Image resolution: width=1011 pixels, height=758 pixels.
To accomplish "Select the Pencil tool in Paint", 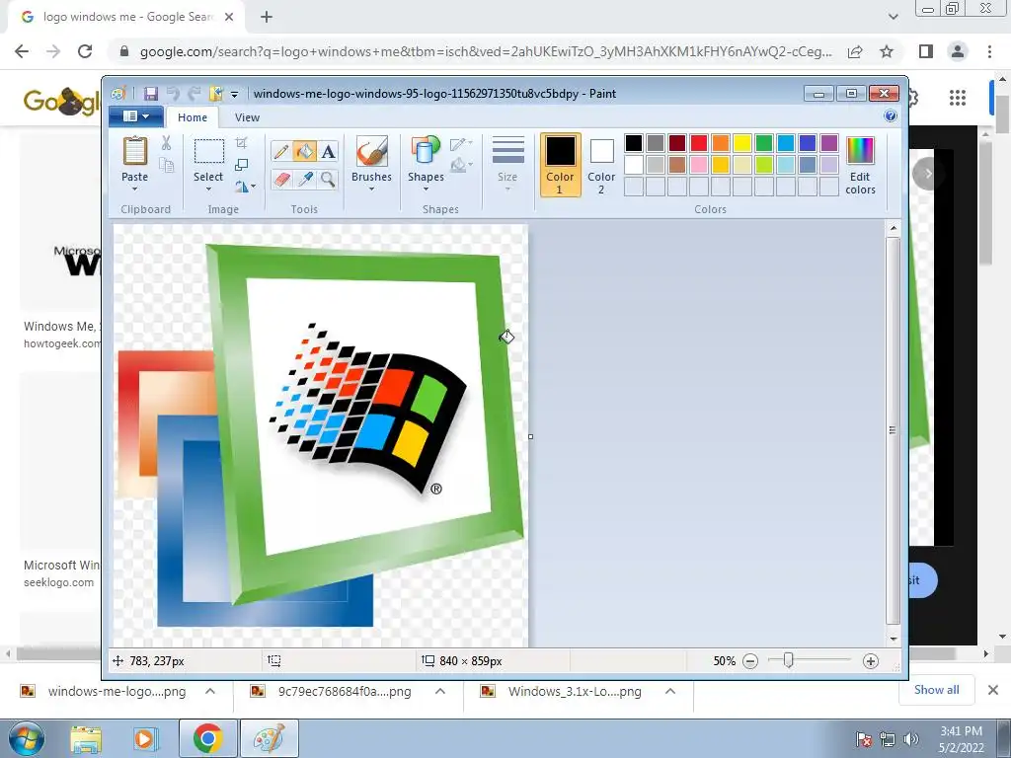I will [281, 152].
